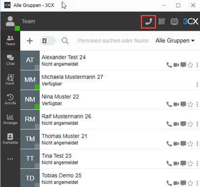Viewport: 200px width, 187px height.
Task: Open Kontakte in the sidebar
Action: tap(10, 139)
